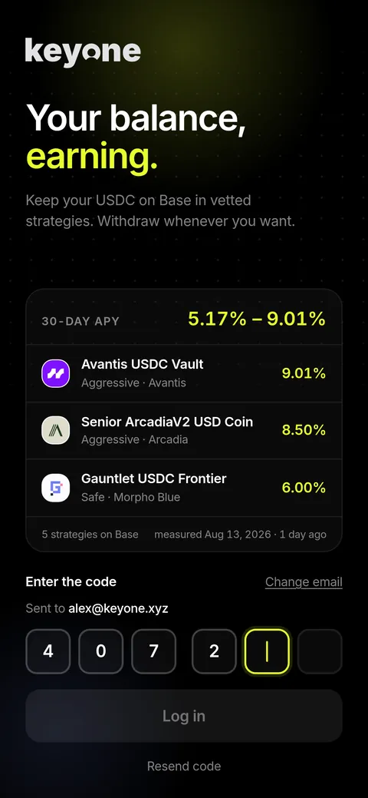Image resolution: width=368 pixels, height=798 pixels.
Task: Click the purple Avantis vault icon
Action: [55, 373]
